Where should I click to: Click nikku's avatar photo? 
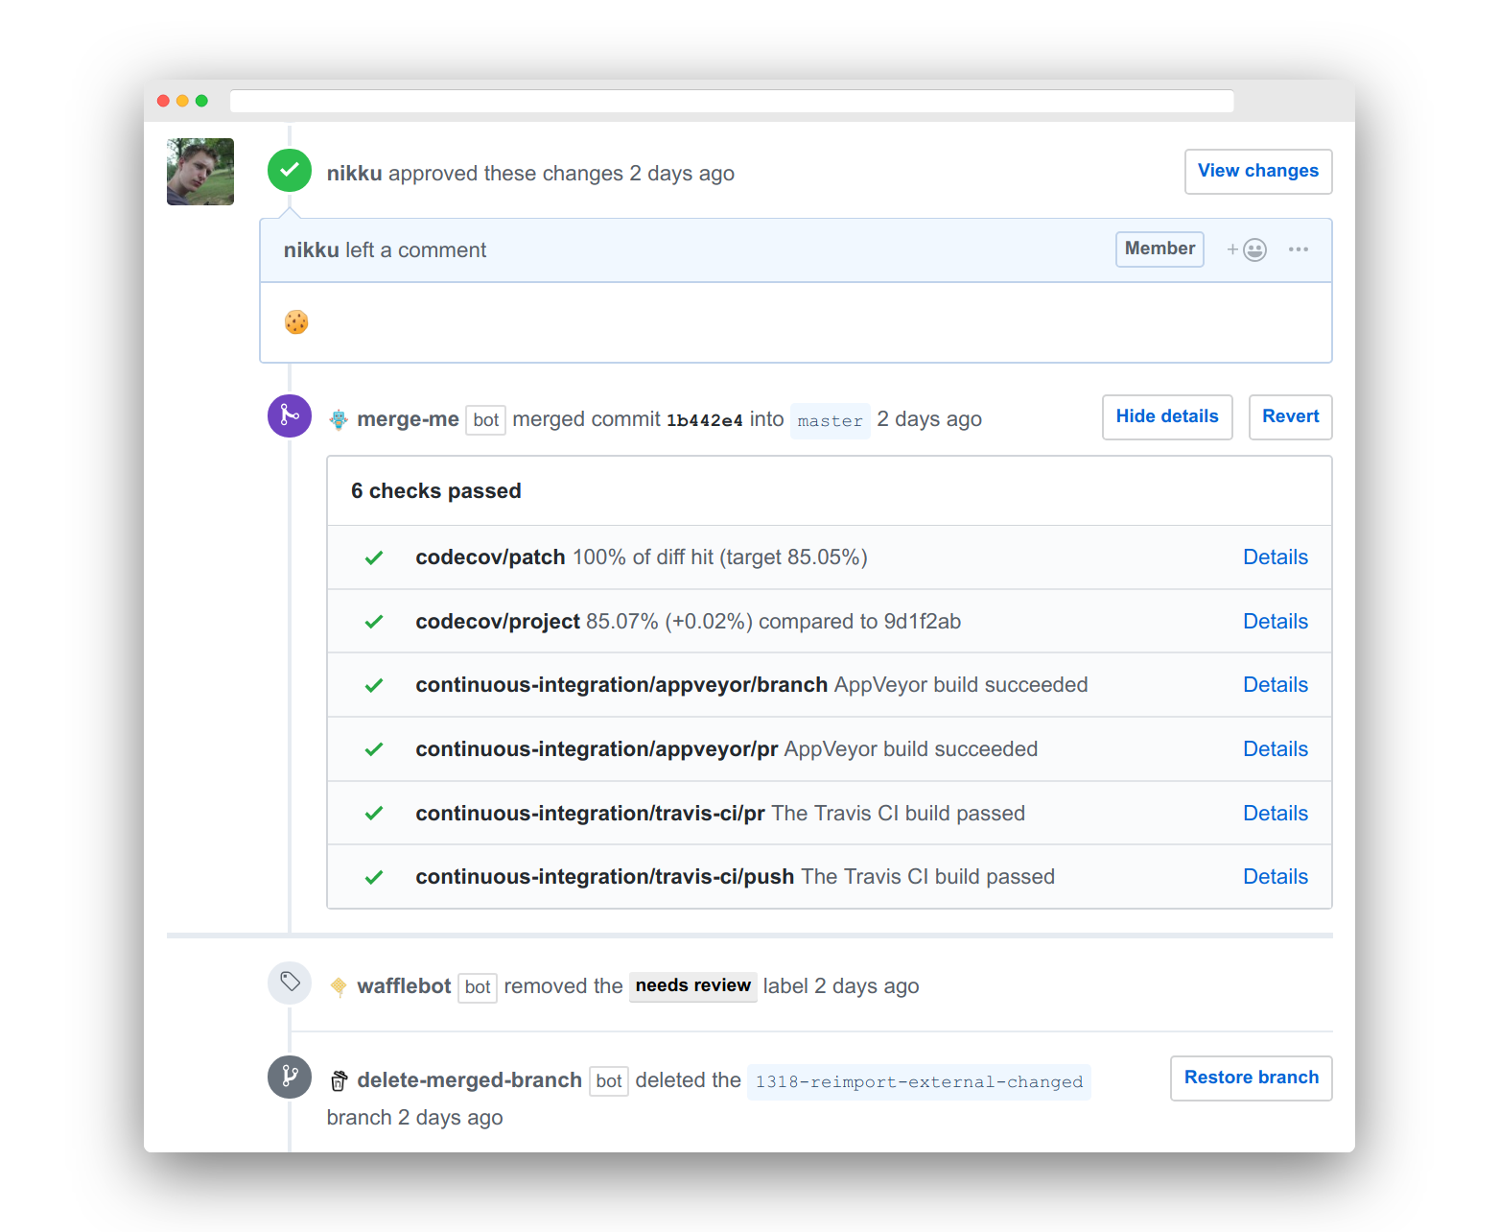point(199,172)
